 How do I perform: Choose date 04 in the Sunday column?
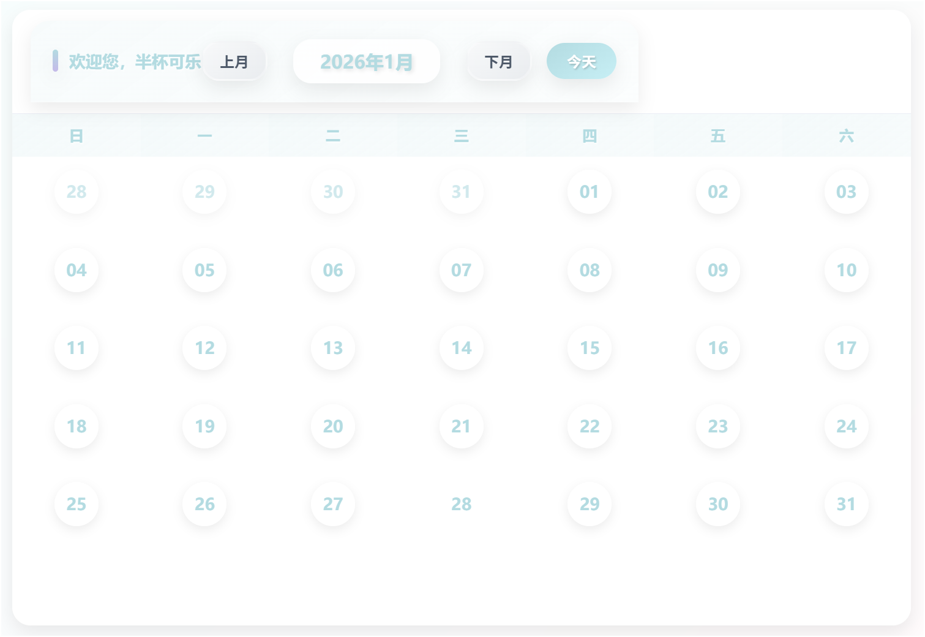pos(77,270)
